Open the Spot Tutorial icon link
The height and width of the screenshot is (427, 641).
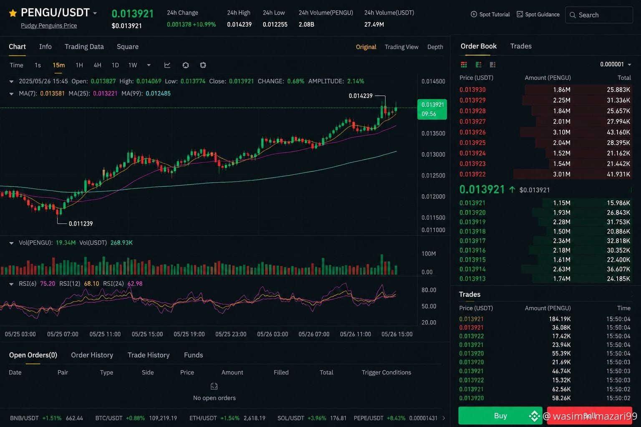pyautogui.click(x=474, y=14)
